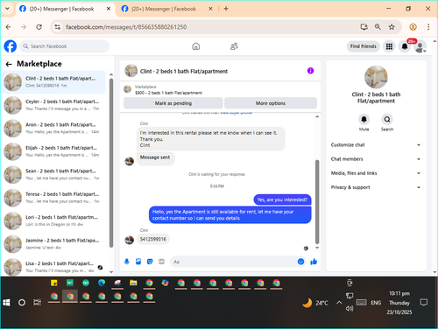Open the notifications bell in Facebook header
The image size is (438, 329).
[x=405, y=46]
